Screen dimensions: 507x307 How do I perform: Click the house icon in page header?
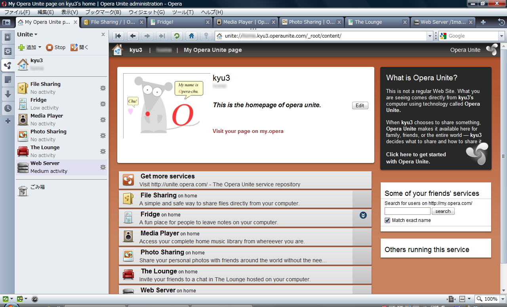pyautogui.click(x=118, y=50)
